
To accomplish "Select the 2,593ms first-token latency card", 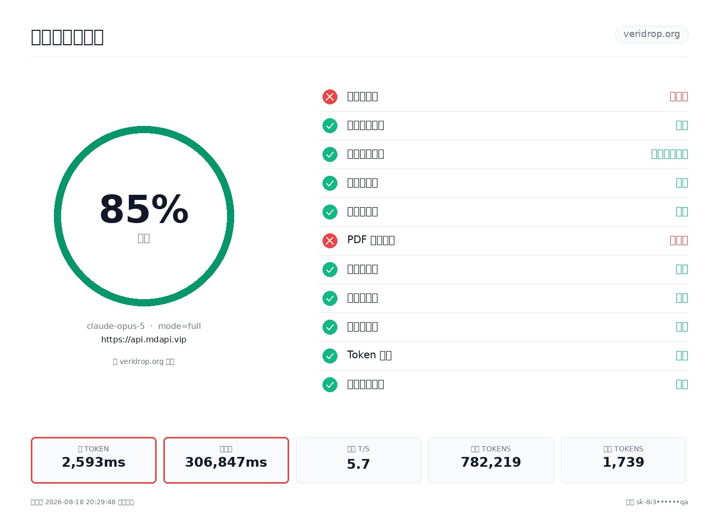I will pos(93,460).
